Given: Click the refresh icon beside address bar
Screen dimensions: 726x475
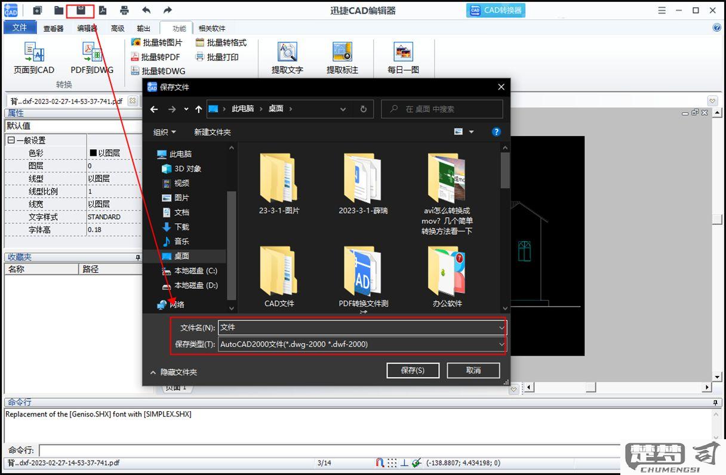Looking at the screenshot, I should click(363, 109).
